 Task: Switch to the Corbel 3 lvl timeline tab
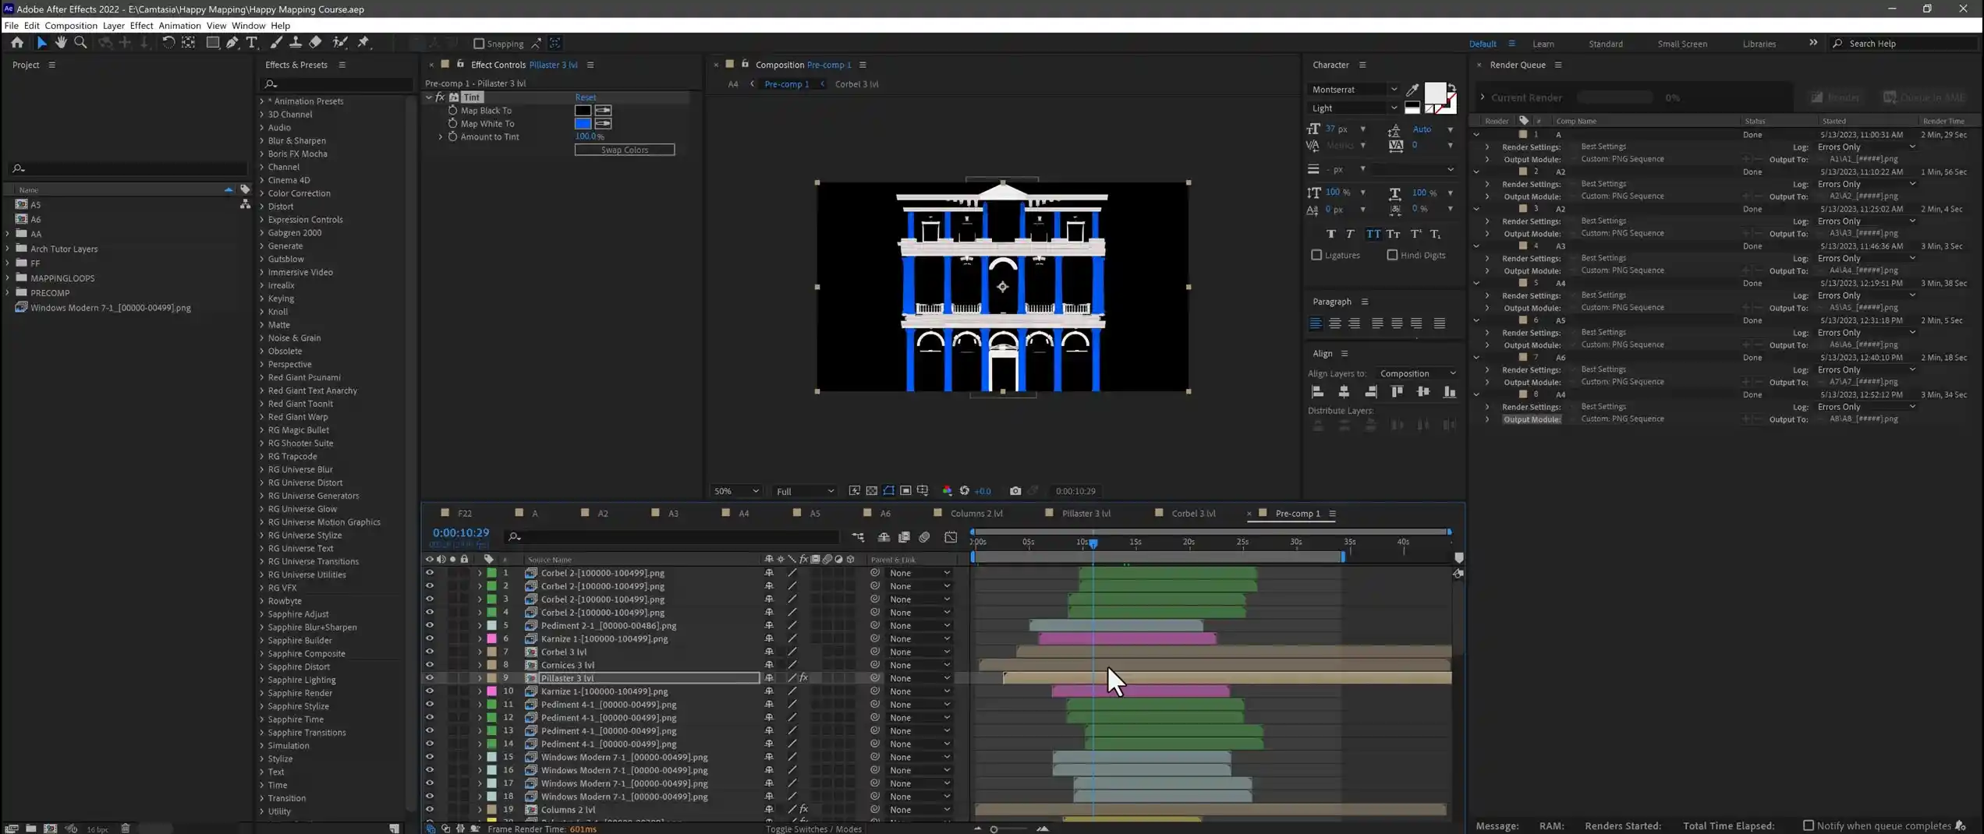coord(1193,514)
